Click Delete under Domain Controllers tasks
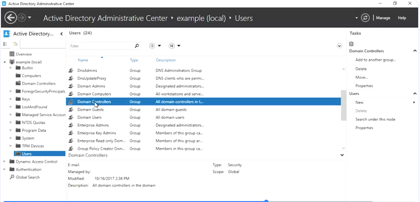420x202 pixels. pos(361,69)
